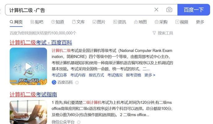Click the funnel icon of 搜索工具
The height and width of the screenshot is (124, 213).
[x=154, y=33]
